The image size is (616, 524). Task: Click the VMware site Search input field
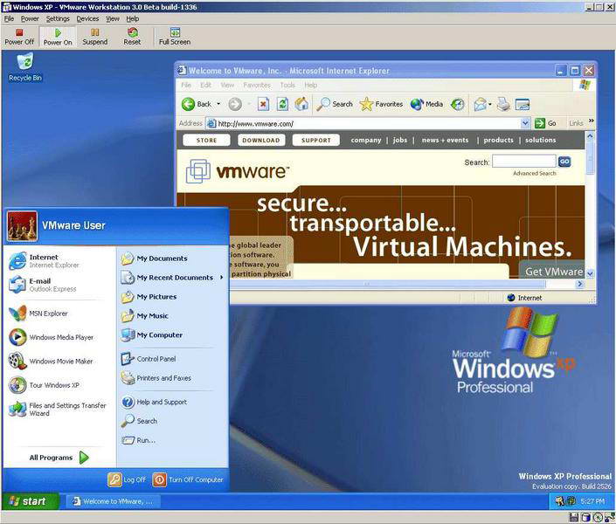click(x=523, y=162)
